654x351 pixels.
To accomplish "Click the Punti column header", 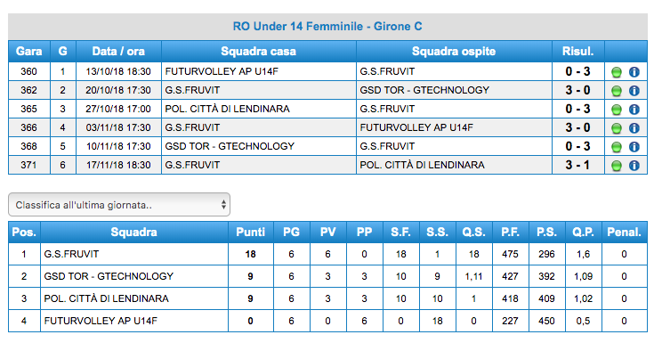I will [x=250, y=232].
